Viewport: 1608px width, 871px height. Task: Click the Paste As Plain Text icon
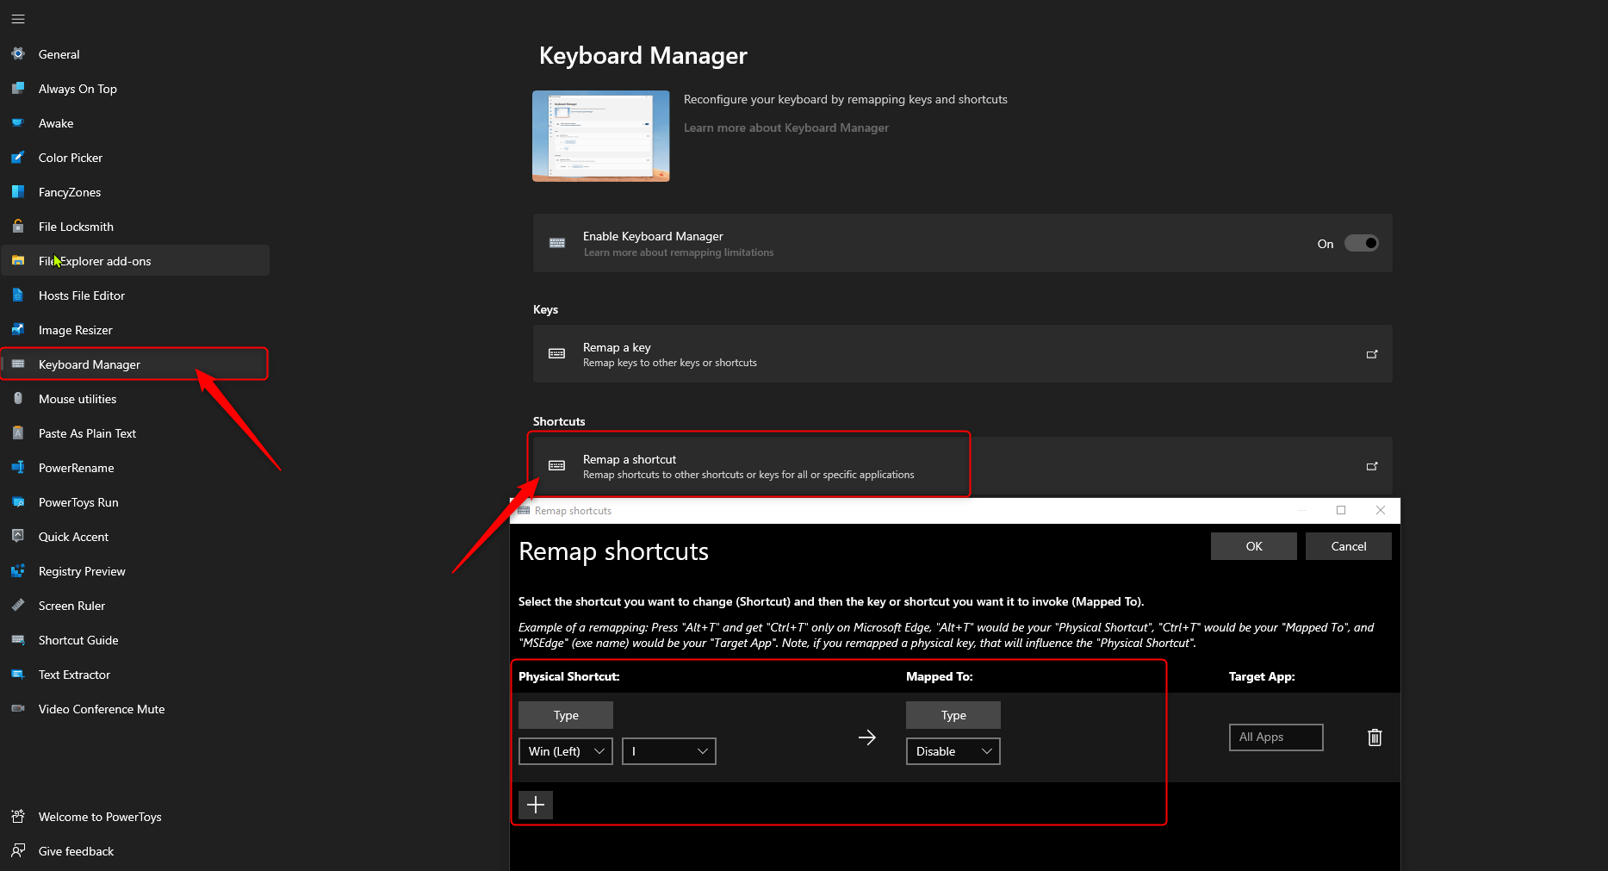coord(18,432)
